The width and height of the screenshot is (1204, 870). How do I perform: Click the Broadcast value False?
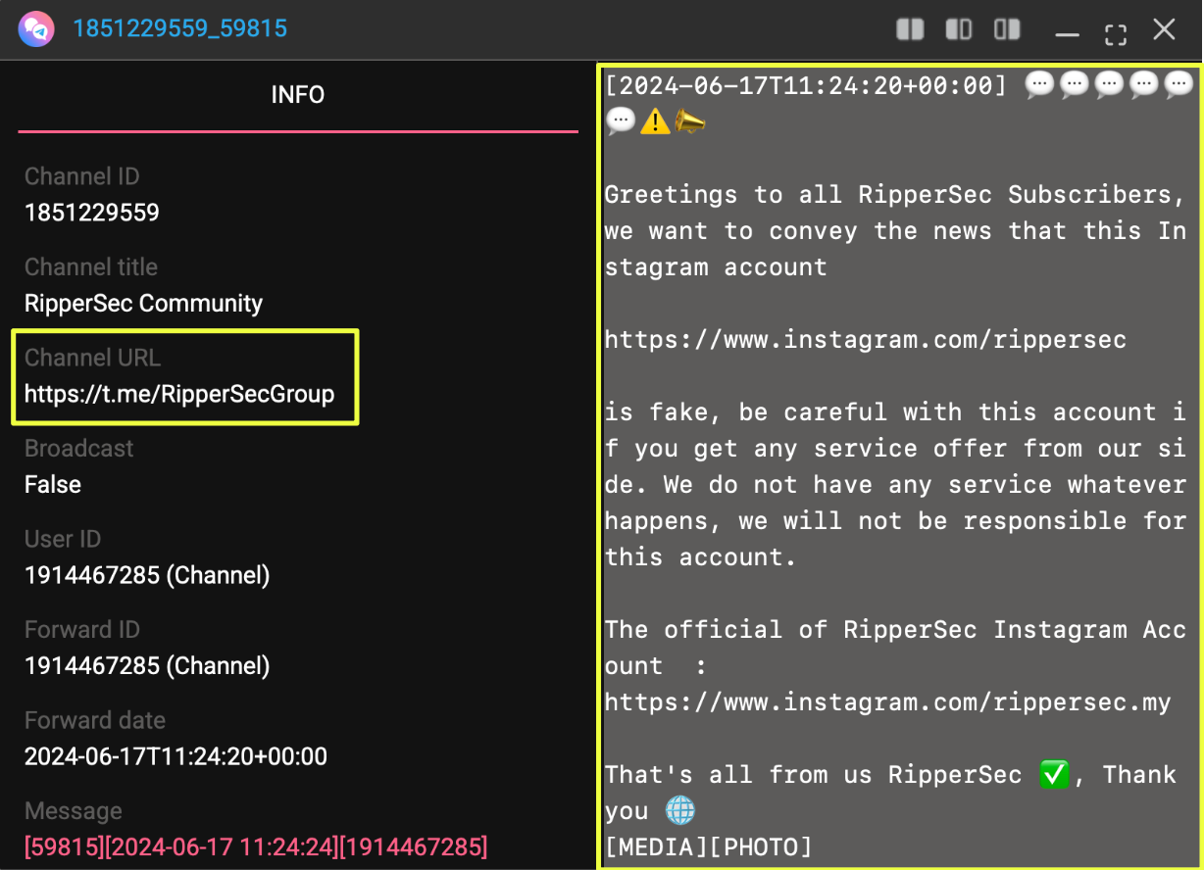pyautogui.click(x=53, y=485)
